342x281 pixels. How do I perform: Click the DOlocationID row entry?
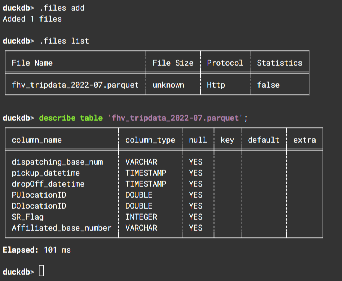39,206
